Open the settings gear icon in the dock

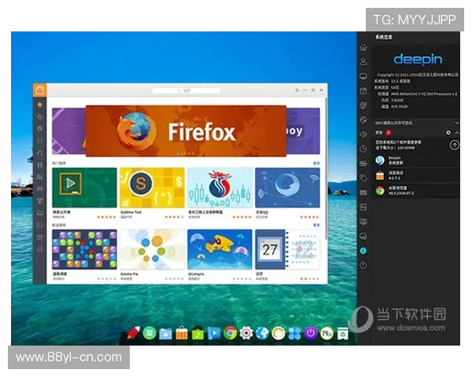tap(246, 333)
